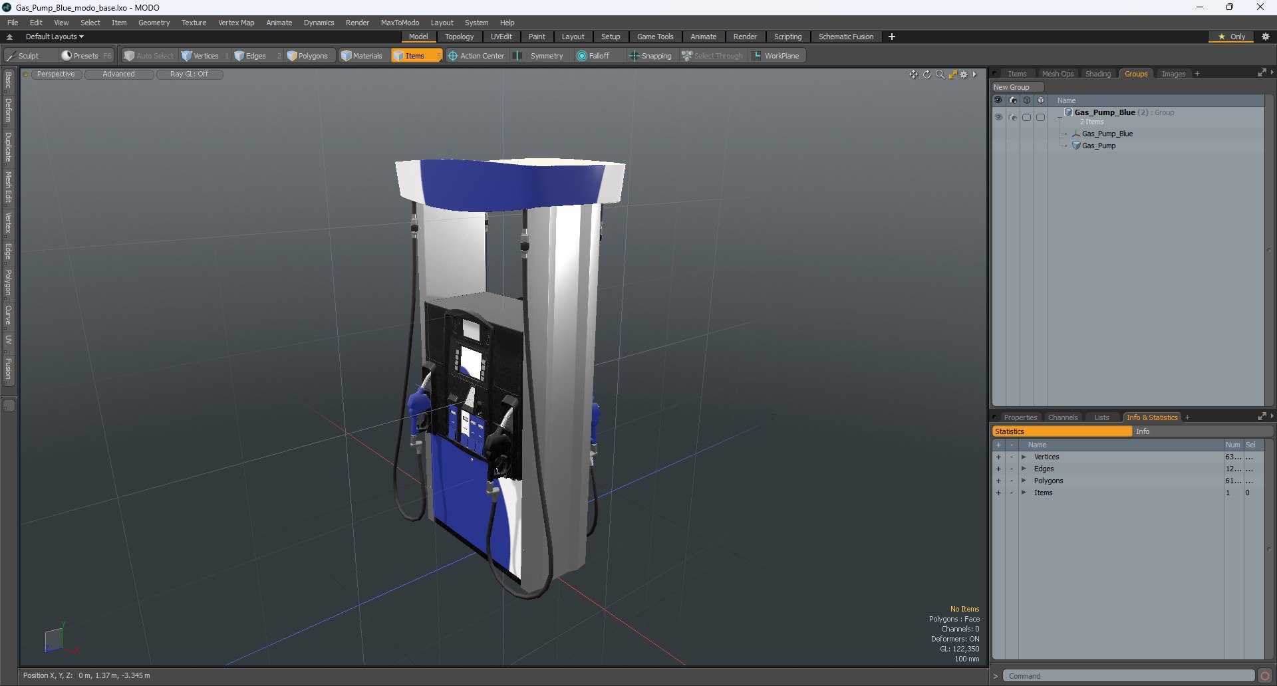1277x686 pixels.
Task: Open the WorkPlane options
Action: (x=776, y=56)
